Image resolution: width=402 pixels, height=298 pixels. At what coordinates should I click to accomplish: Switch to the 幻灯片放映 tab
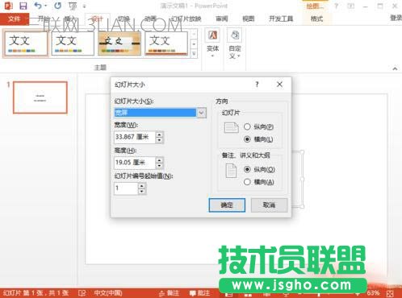tap(186, 19)
